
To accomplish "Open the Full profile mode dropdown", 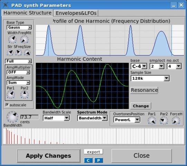I will click(18, 61).
